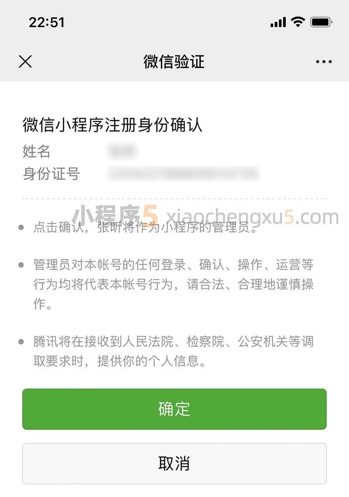Image resolution: width=349 pixels, height=497 pixels.
Task: Close the 微信验证 page with the X icon
Action: point(25,61)
